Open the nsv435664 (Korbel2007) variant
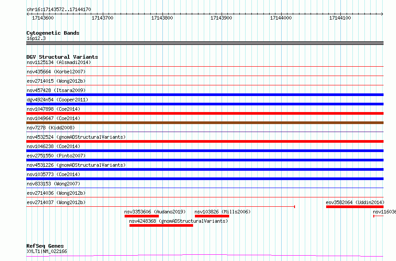This screenshot has height=261, width=396. click(56, 72)
